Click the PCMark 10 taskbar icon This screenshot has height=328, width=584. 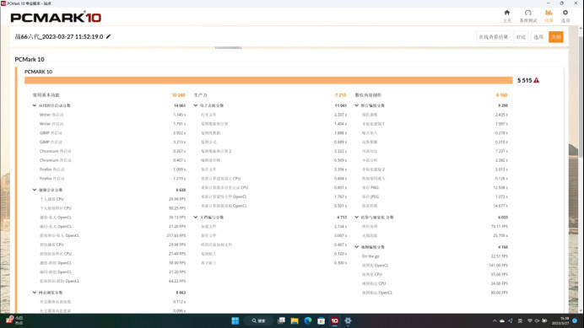(x=334, y=320)
